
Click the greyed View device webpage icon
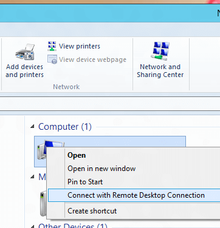pyautogui.click(x=52, y=59)
